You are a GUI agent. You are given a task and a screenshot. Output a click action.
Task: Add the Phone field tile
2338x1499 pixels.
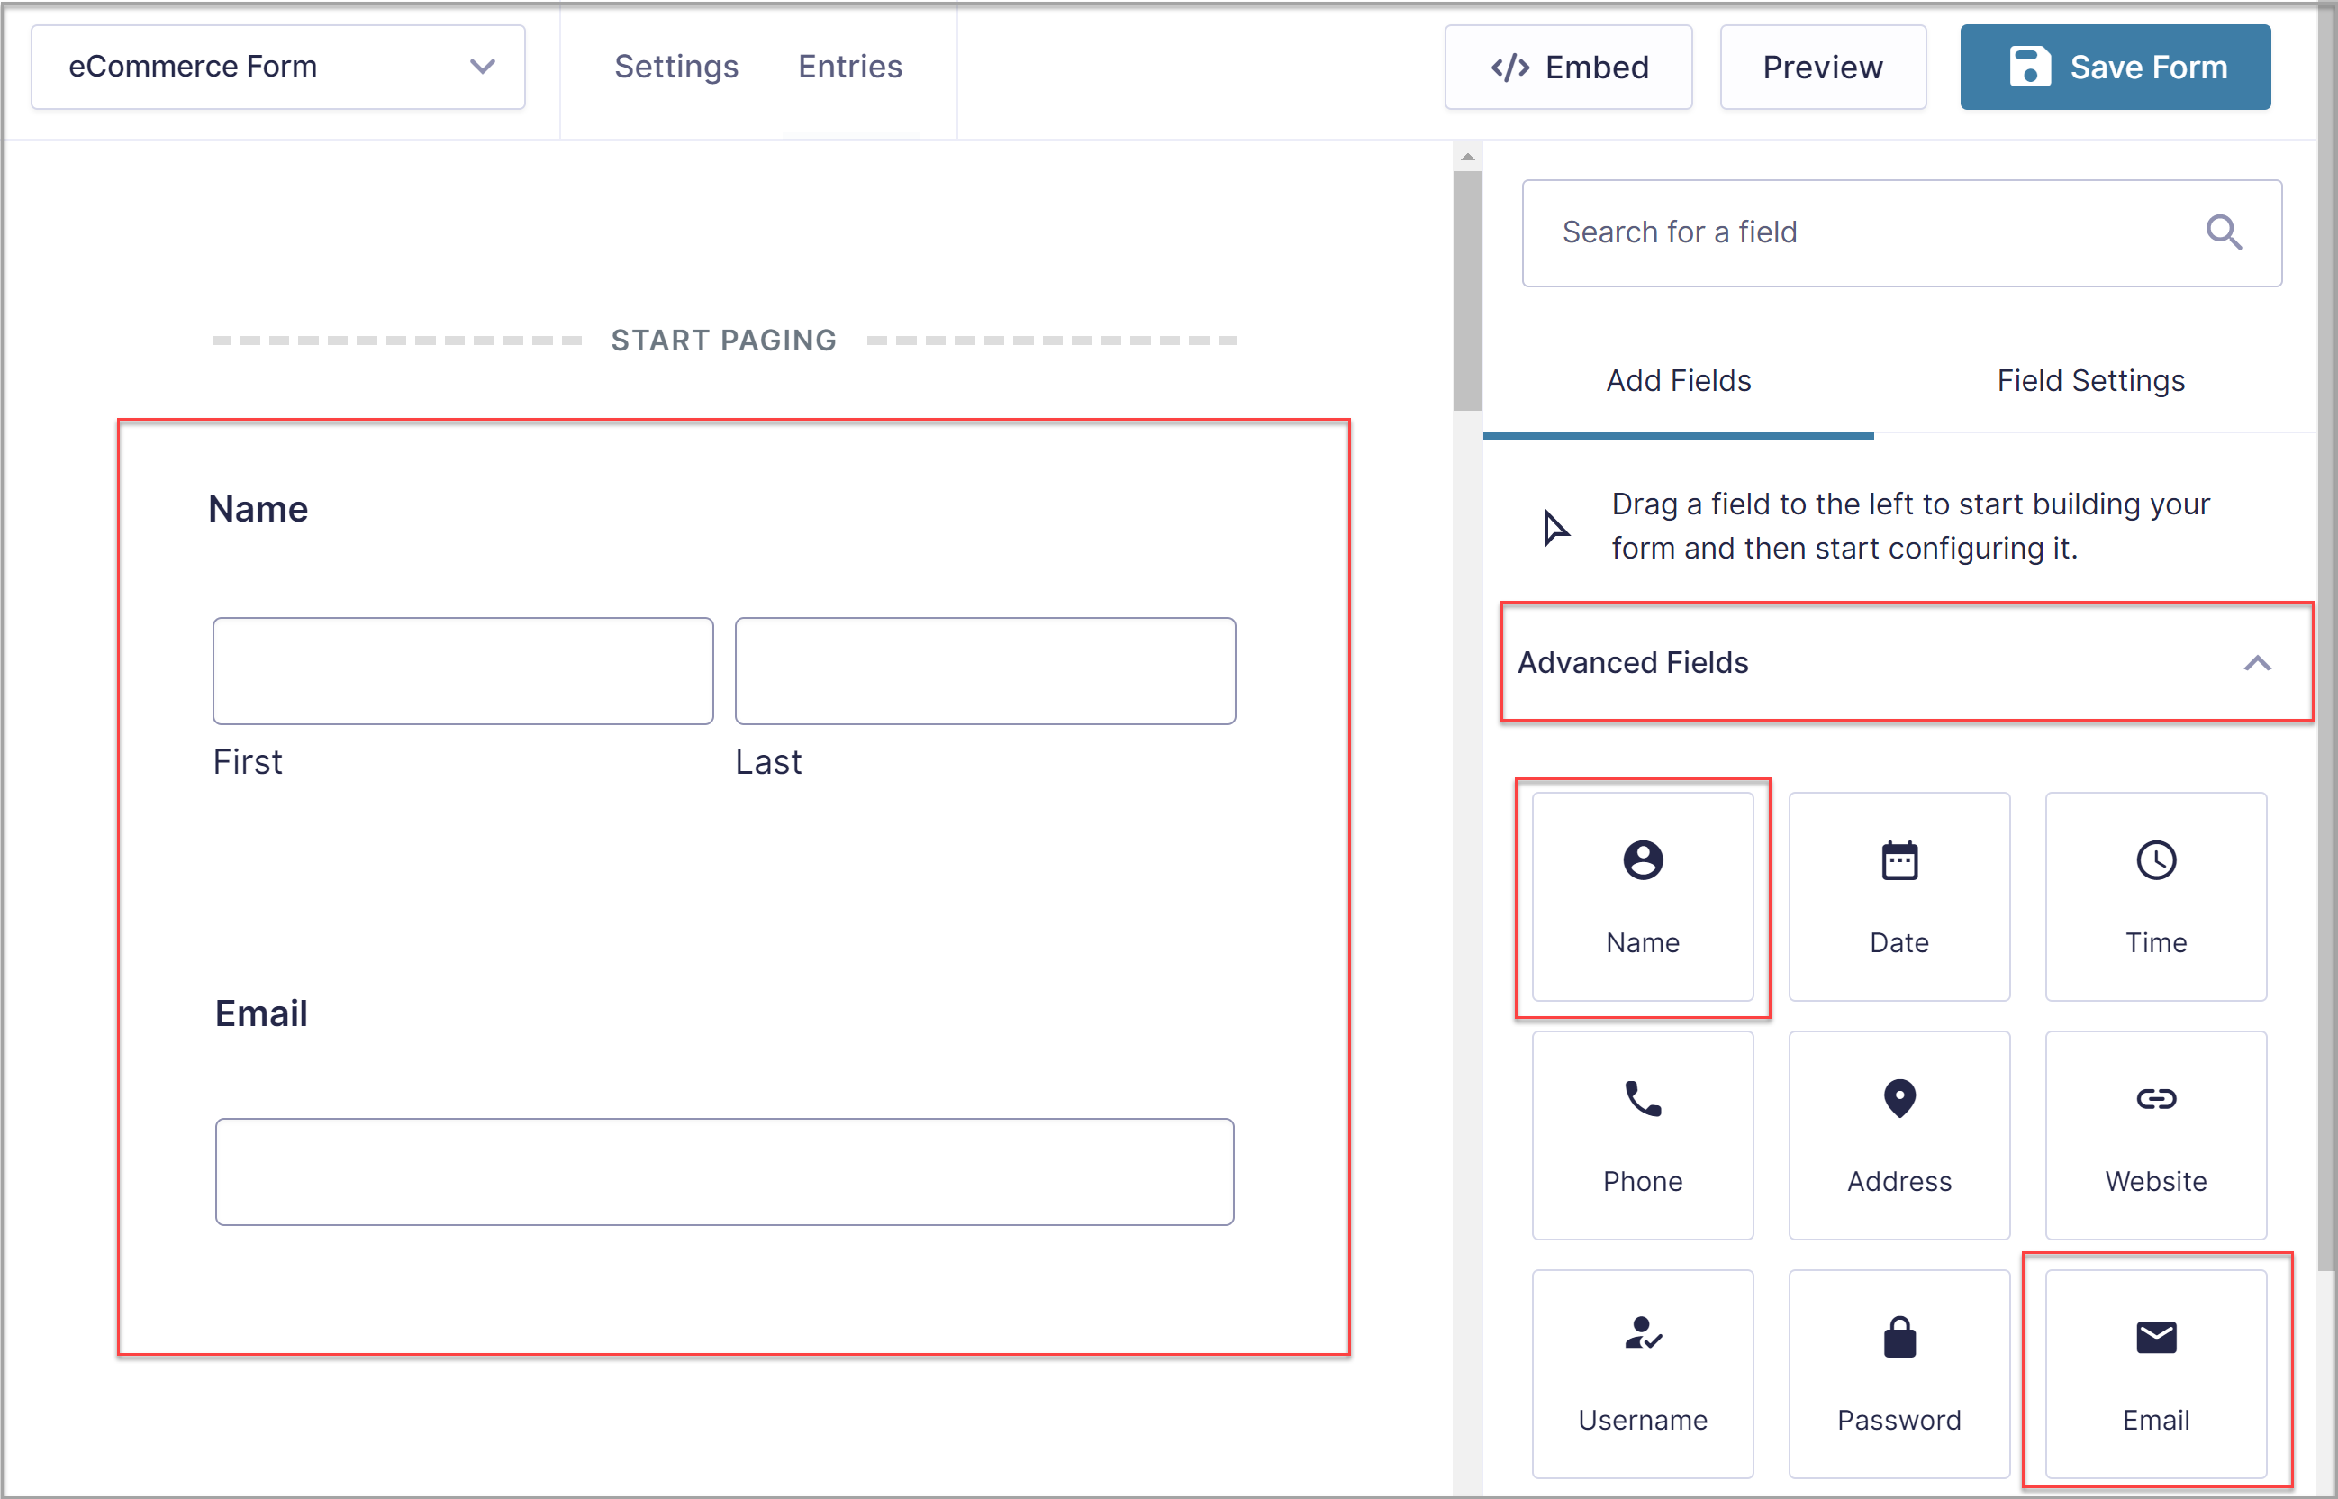pos(1643,1135)
